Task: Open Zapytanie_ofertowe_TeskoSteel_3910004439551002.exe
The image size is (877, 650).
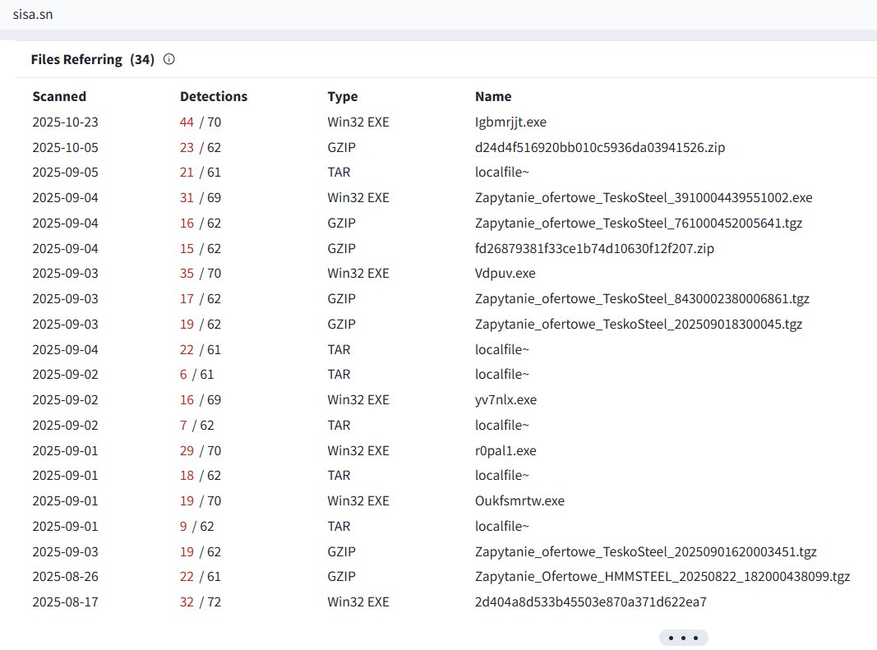Action: click(x=644, y=198)
